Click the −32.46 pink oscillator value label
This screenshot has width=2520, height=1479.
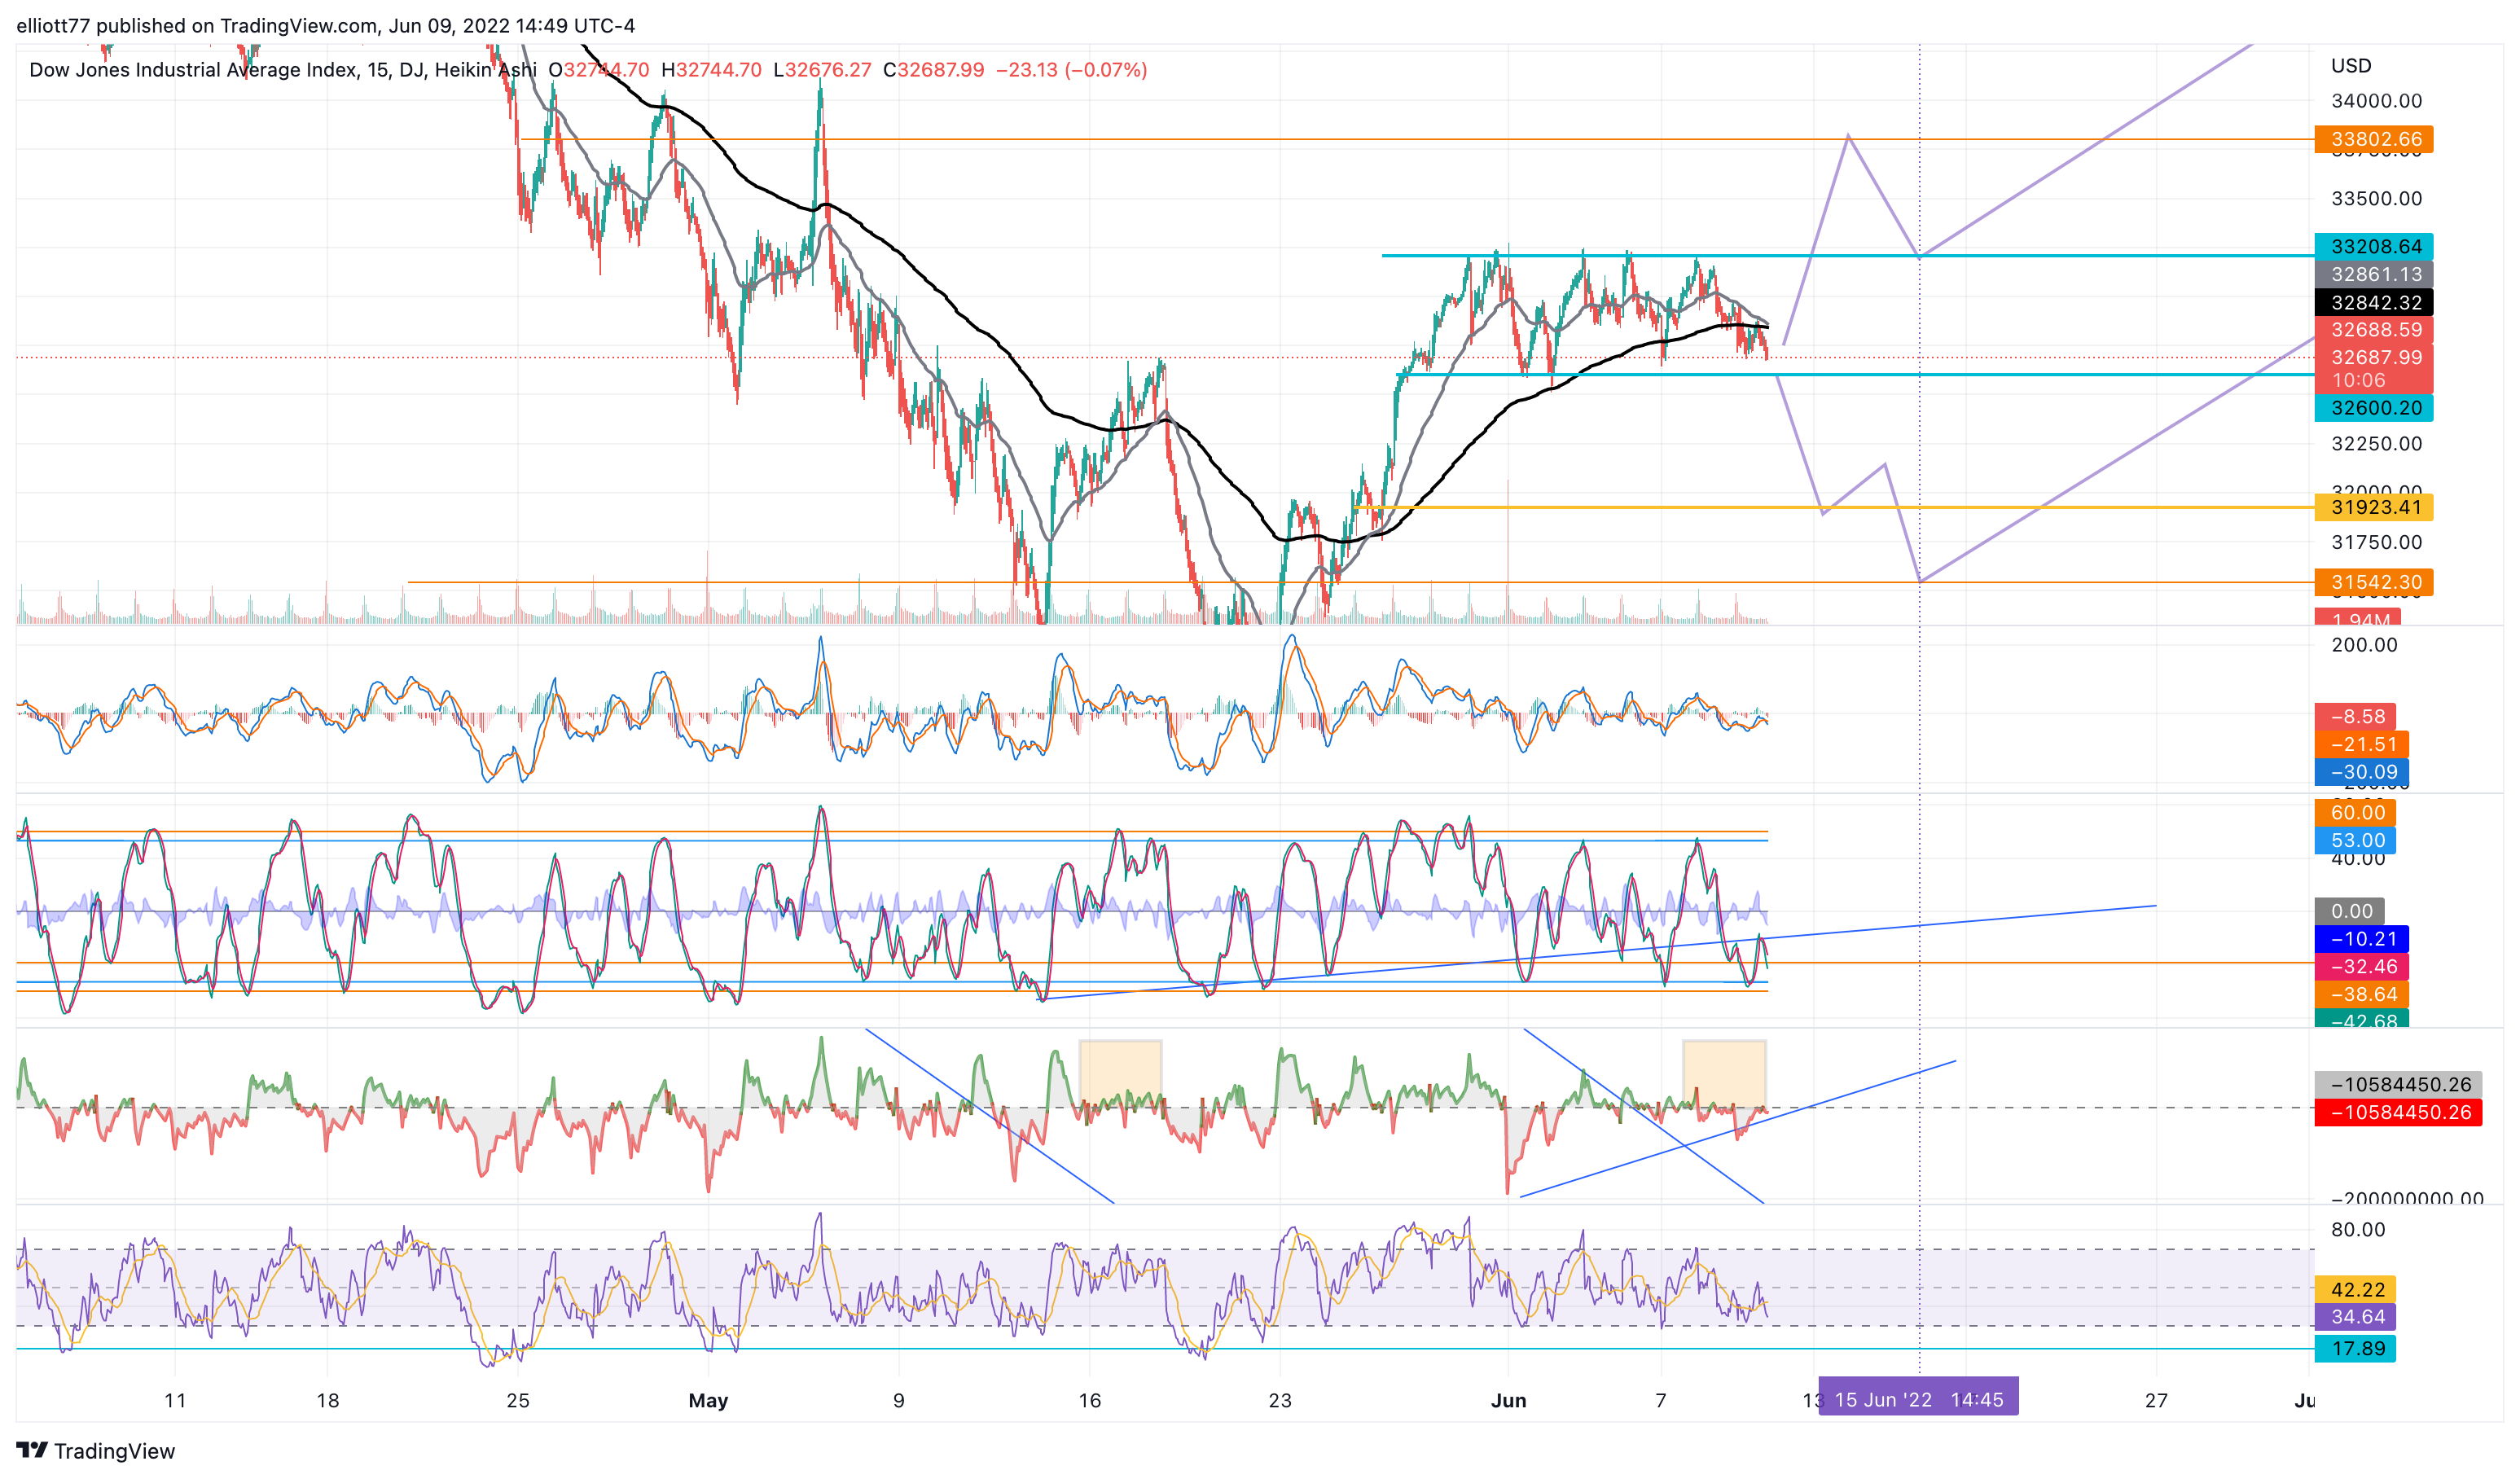point(2362,967)
